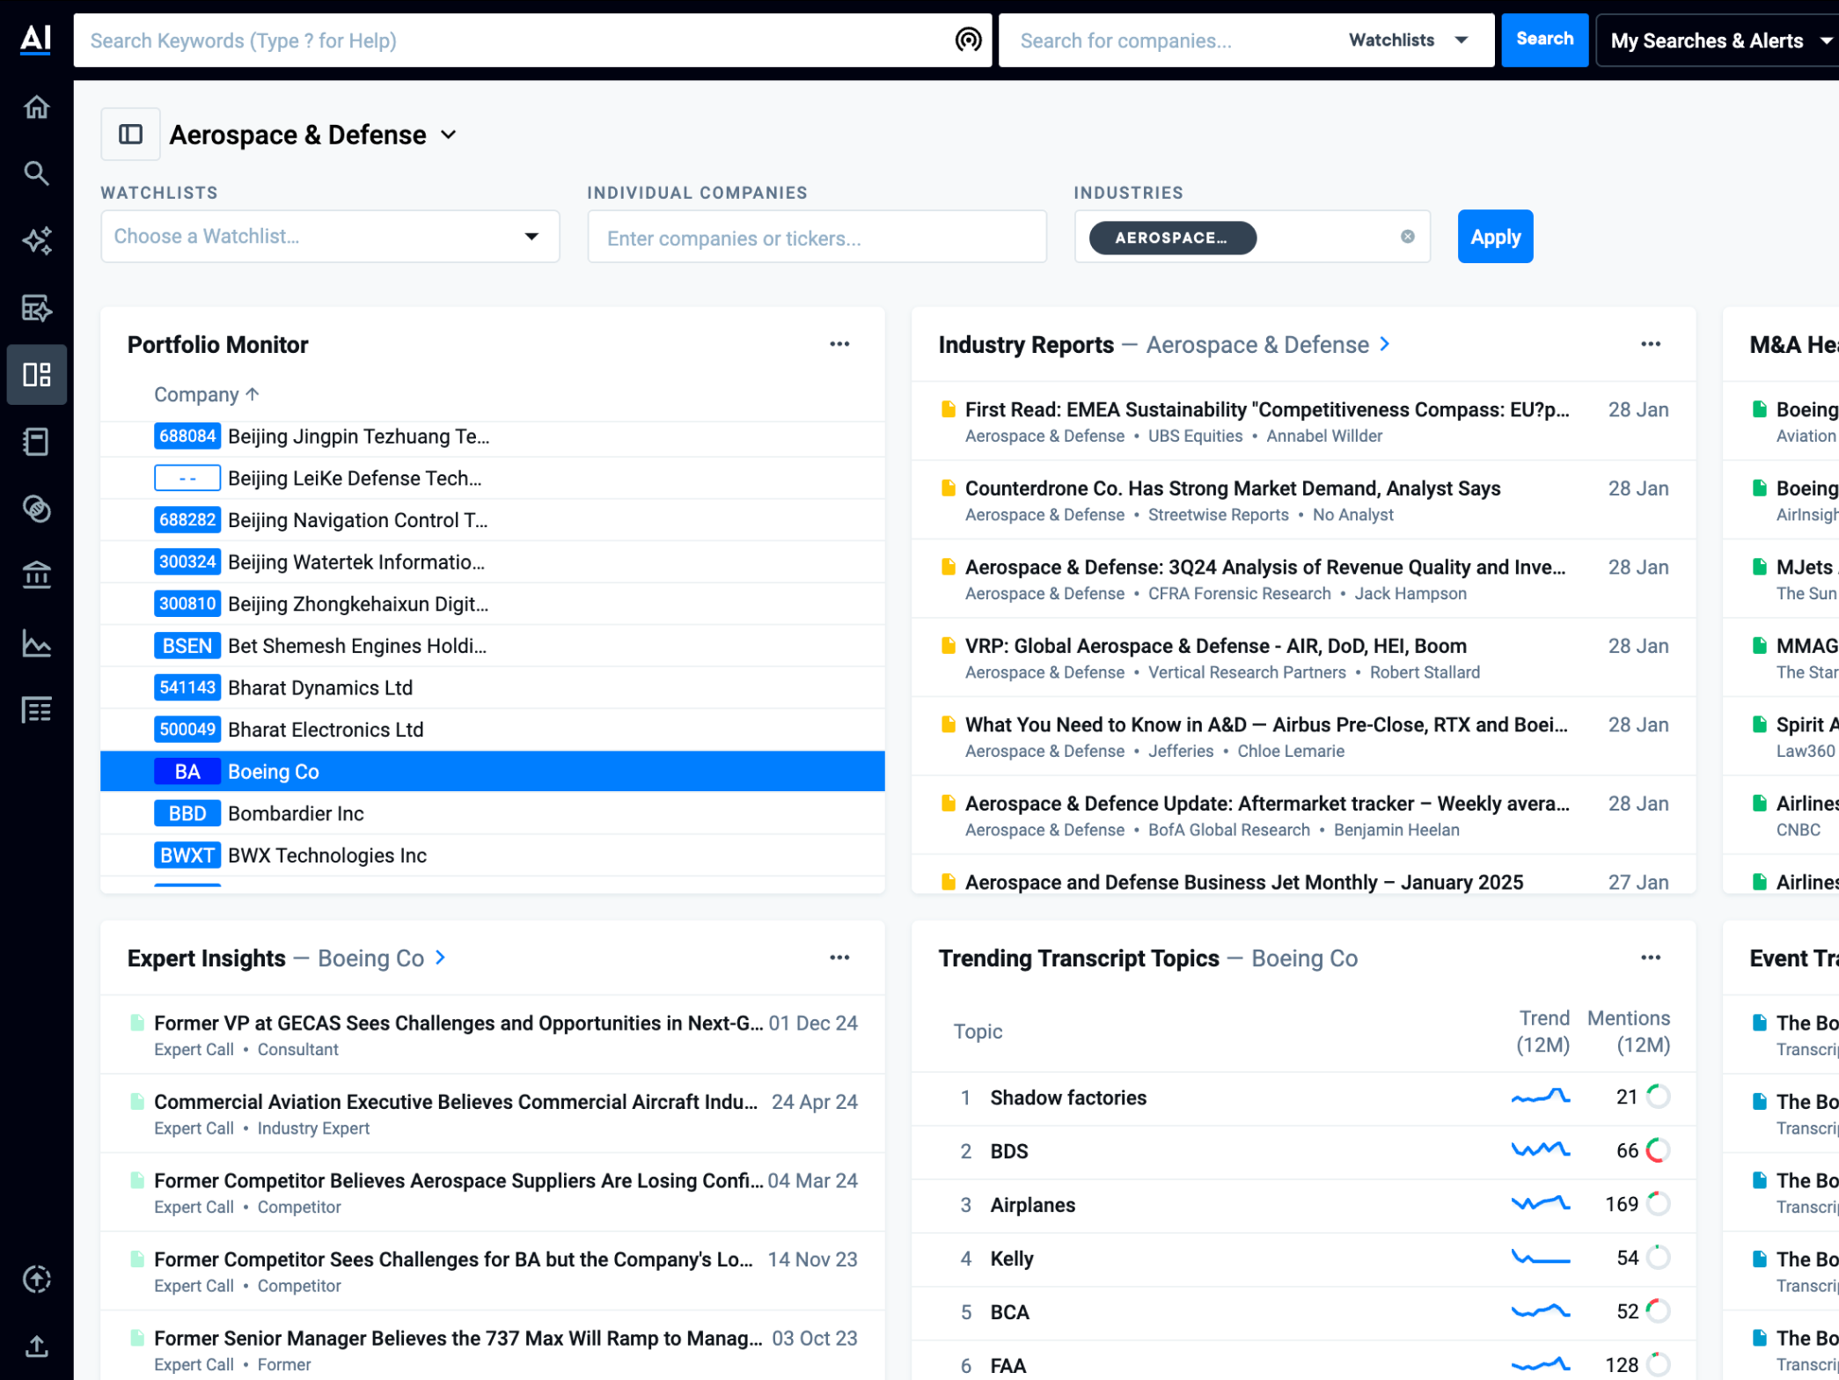This screenshot has height=1380, width=1839.
Task: Click the Mentions (12M) column header
Action: (1629, 1031)
